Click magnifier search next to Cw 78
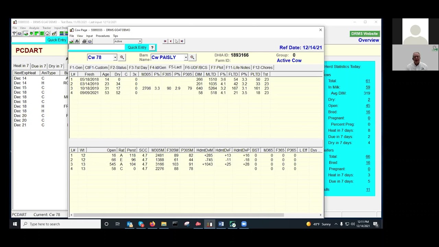439x247 pixels. 122,57
